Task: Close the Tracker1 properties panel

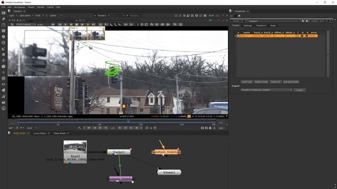Action: click(332, 21)
